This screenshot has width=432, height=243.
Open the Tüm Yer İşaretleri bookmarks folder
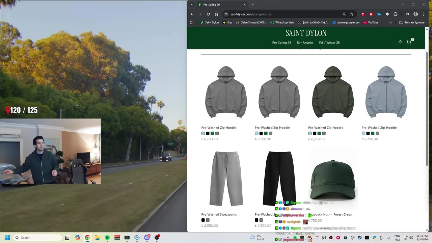coord(412,23)
